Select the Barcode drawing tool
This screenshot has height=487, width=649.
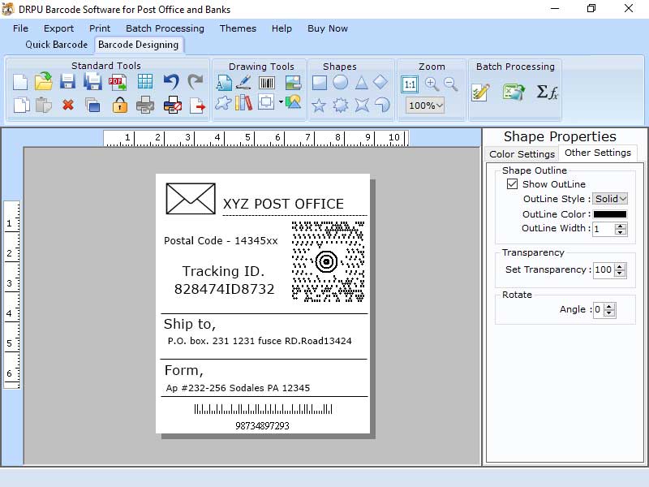click(x=265, y=81)
